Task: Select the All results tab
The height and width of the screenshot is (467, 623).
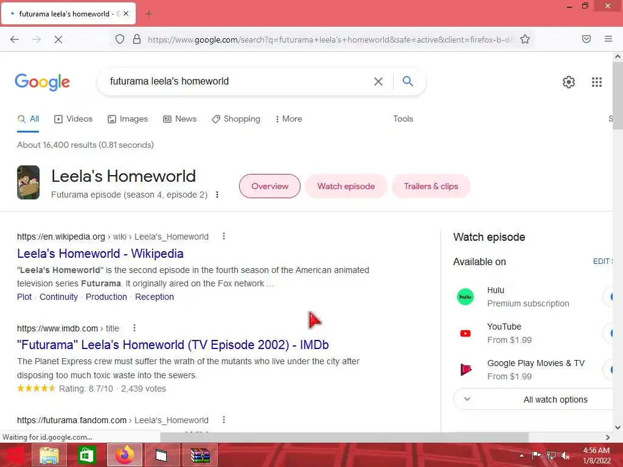Action: (28, 119)
